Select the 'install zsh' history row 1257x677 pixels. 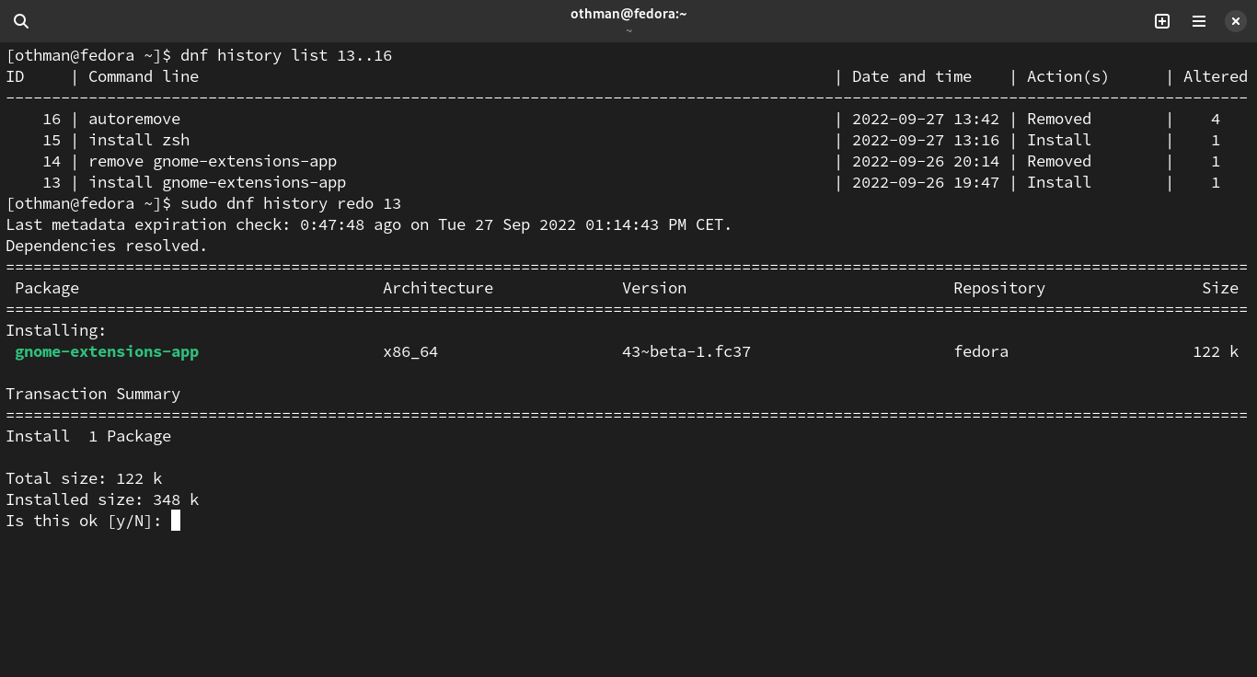[x=139, y=141]
